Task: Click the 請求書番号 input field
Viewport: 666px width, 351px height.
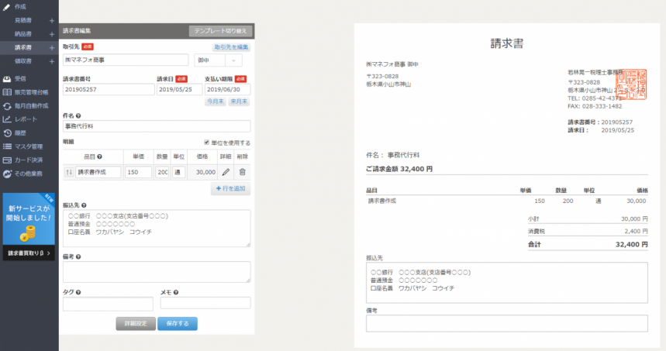Action: coord(109,90)
